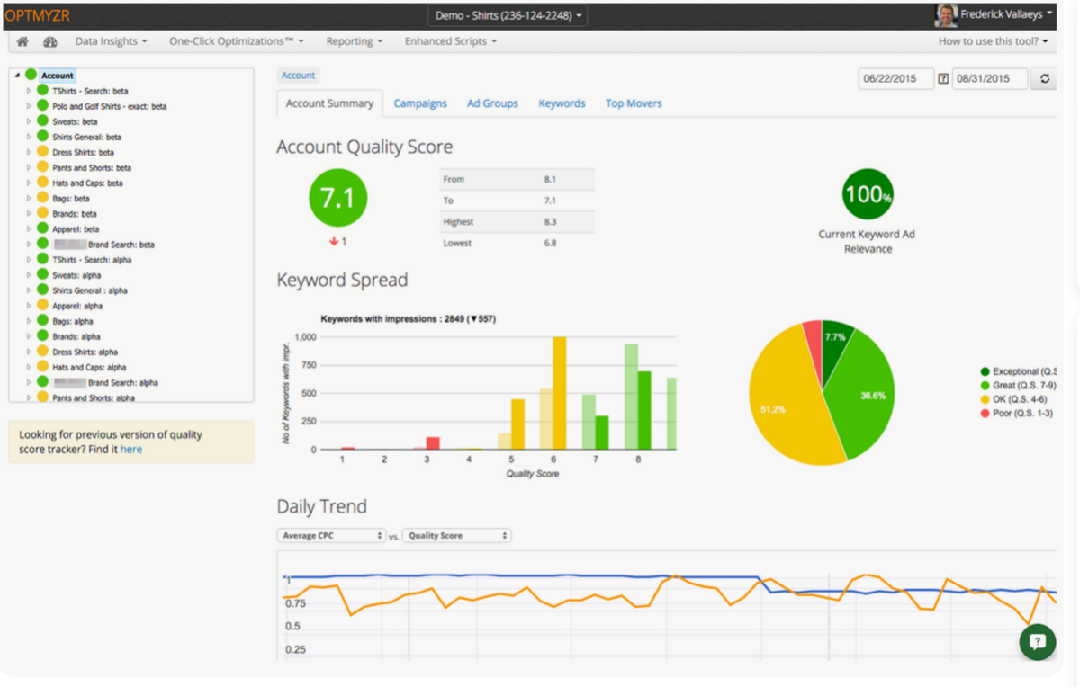Screen dimensions: 1080x687
Task: Click status dot for Sweats: beta
Action: point(42,121)
